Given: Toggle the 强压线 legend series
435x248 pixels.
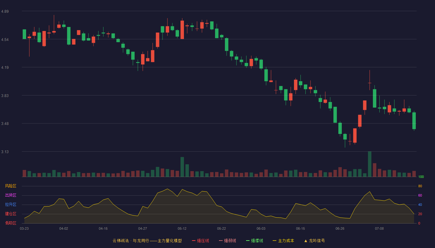Looking at the screenshot, I should (200, 241).
